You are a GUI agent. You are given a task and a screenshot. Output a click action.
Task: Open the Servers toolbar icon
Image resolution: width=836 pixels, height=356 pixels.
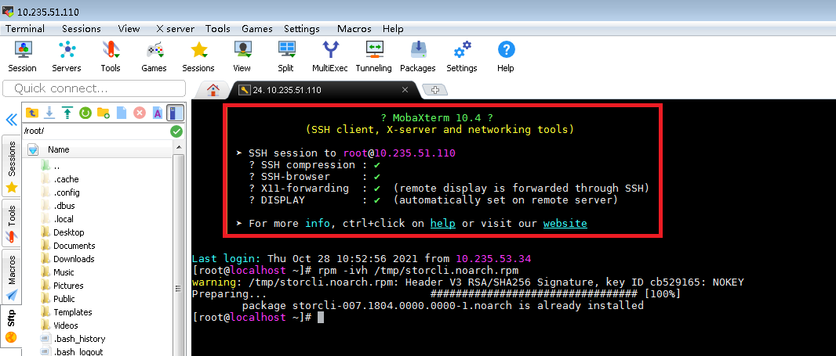tap(67, 56)
